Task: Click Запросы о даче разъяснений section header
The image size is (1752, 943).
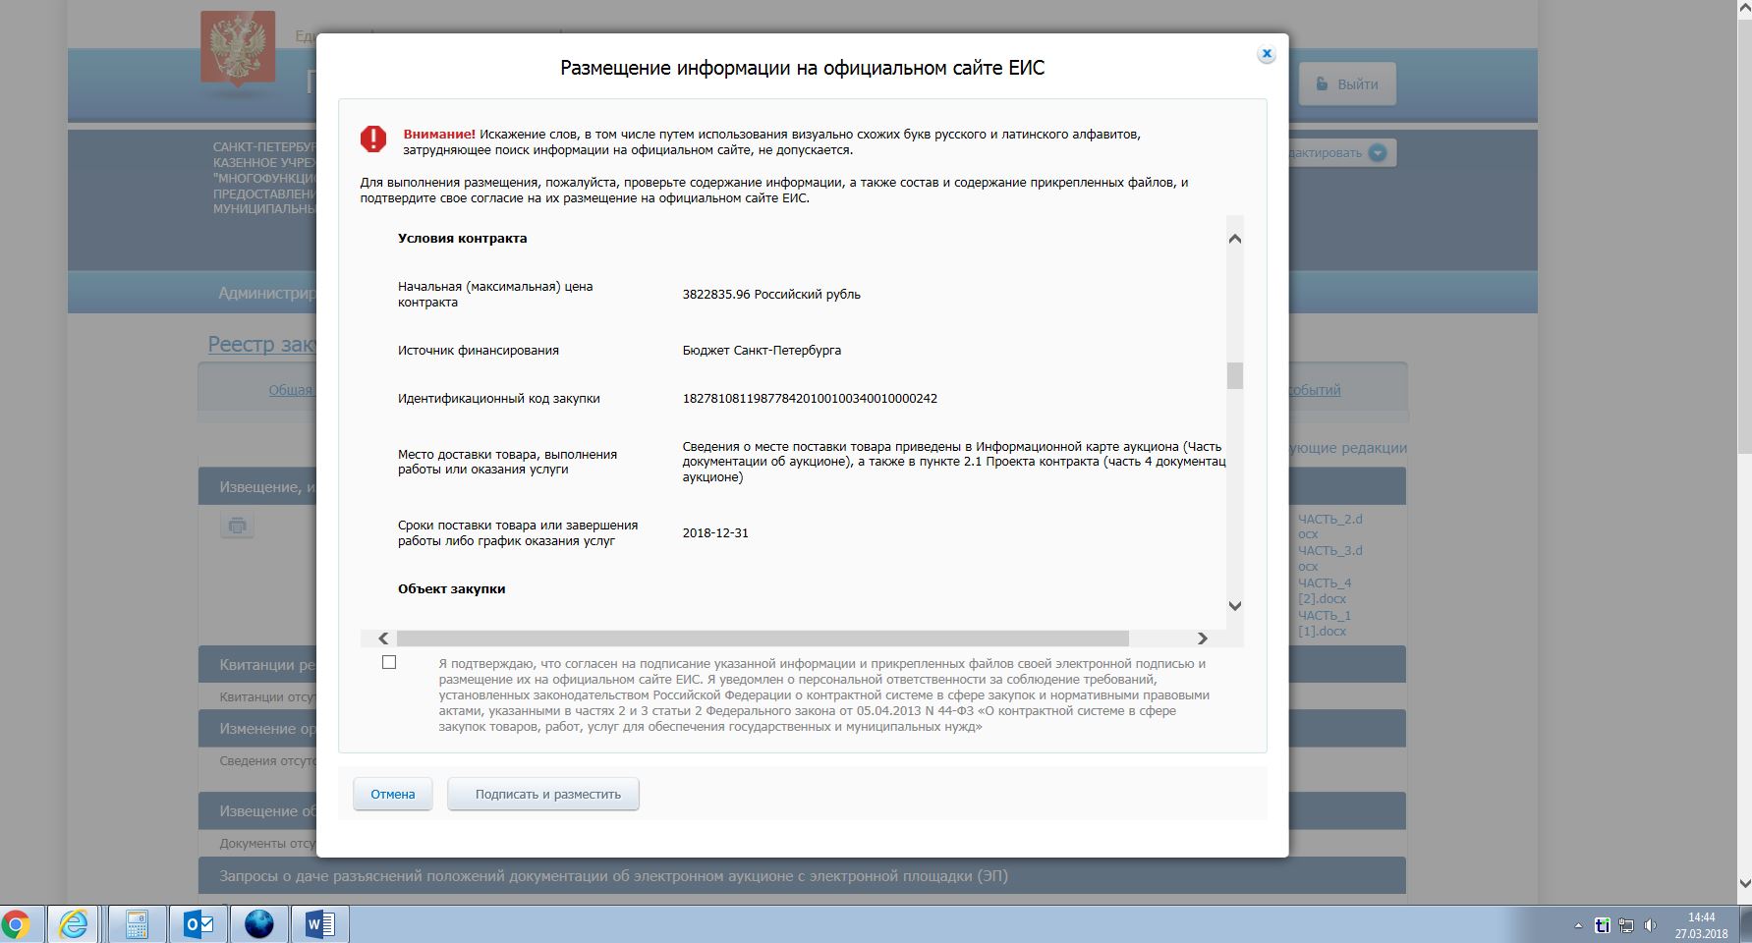Action: coord(802,876)
